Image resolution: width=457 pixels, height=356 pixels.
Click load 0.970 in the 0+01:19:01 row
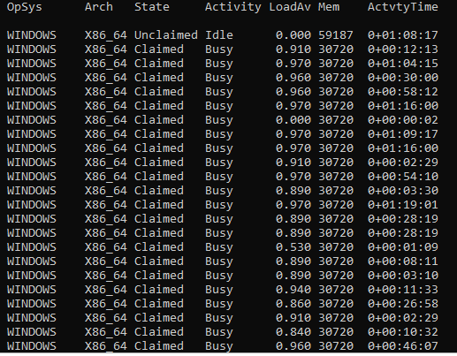pyautogui.click(x=293, y=205)
